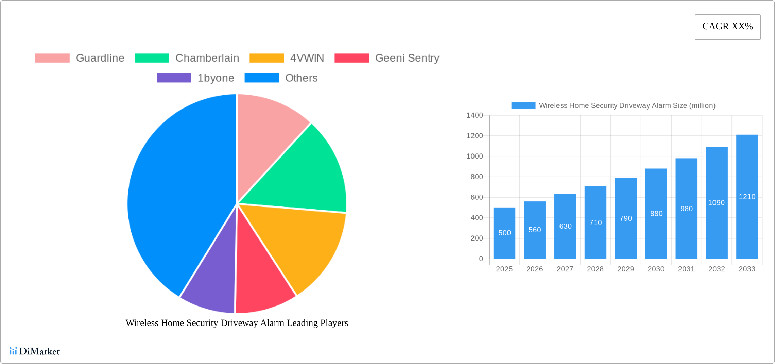Click the DiMarket logo icon
This screenshot has width=775, height=364.
(14, 351)
